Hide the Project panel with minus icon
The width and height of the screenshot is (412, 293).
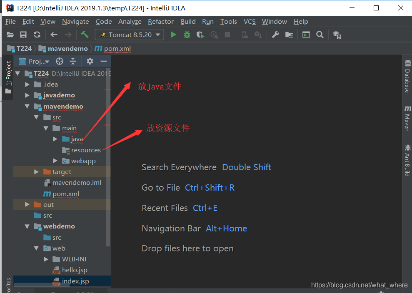104,62
